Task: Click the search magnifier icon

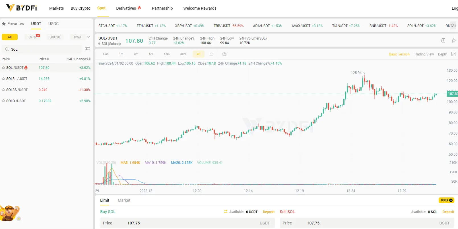Action: point(7,49)
